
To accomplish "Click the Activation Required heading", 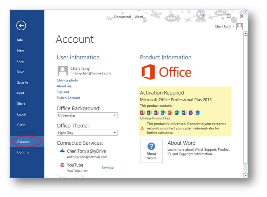I will pos(162,93).
